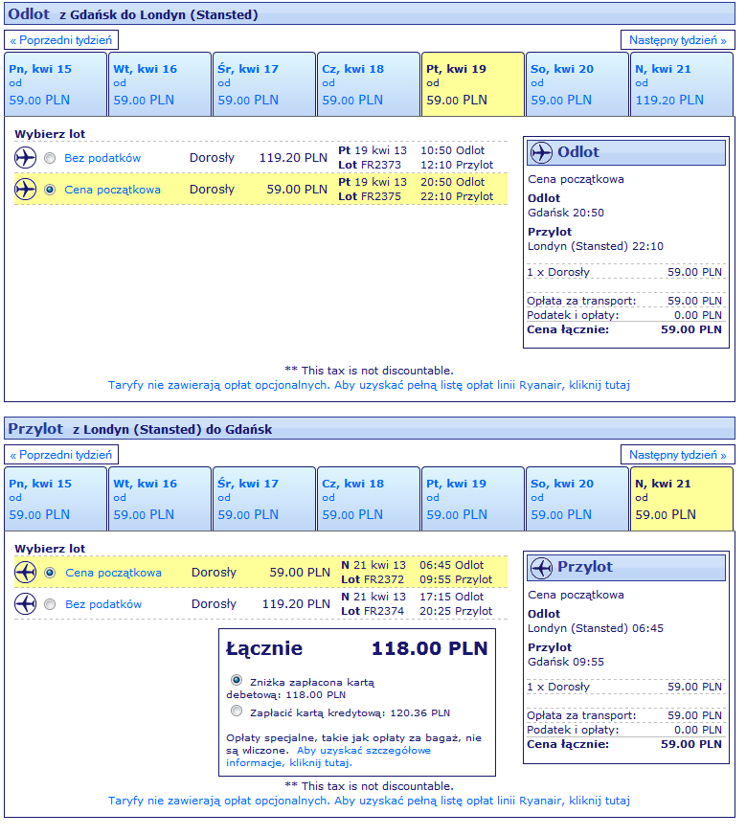The width and height of the screenshot is (746, 836).
Task: Choose debit card discount payment option
Action: click(x=237, y=680)
